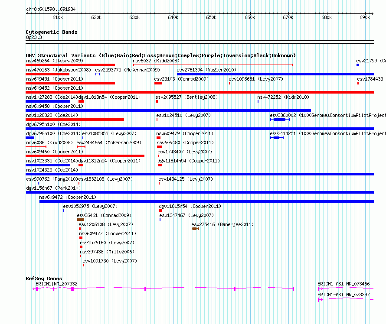Open the esv3360002 1000 Genomes variant feature
386x324 pixels.
[x=280, y=120]
